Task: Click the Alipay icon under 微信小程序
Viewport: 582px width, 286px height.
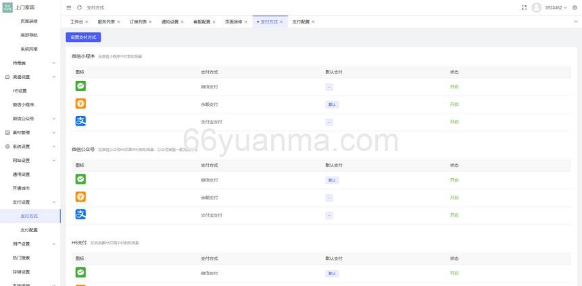Action: pos(80,121)
